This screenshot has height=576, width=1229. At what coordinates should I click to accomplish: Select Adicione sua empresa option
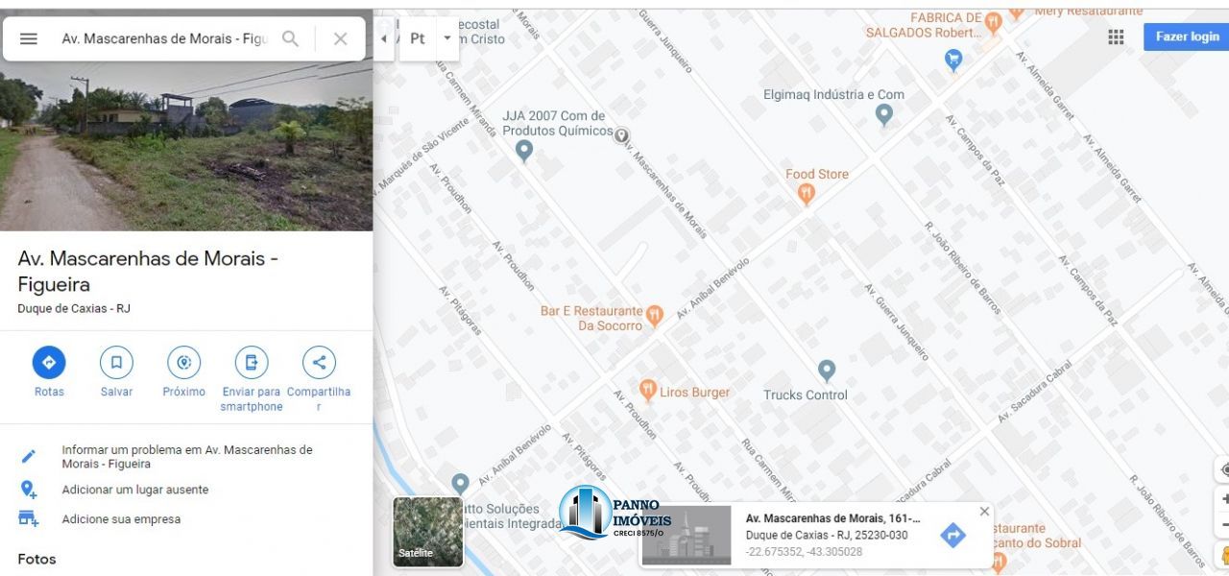121,519
